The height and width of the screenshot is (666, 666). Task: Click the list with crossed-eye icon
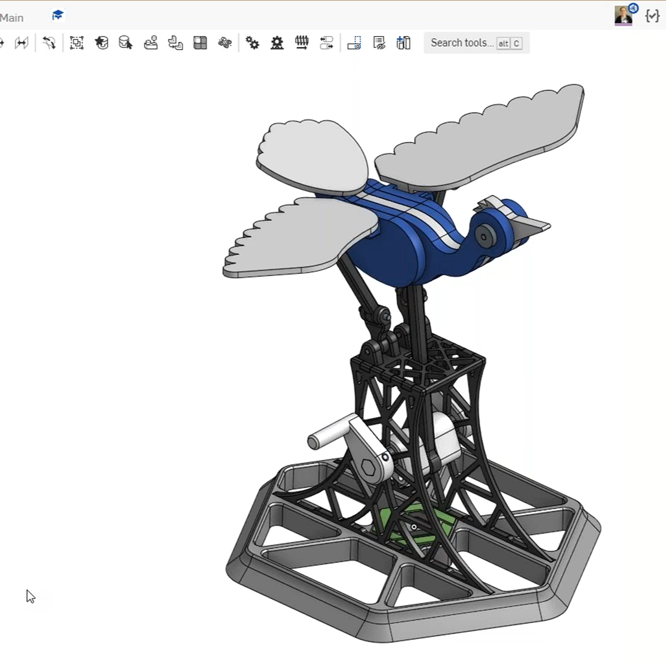(379, 43)
